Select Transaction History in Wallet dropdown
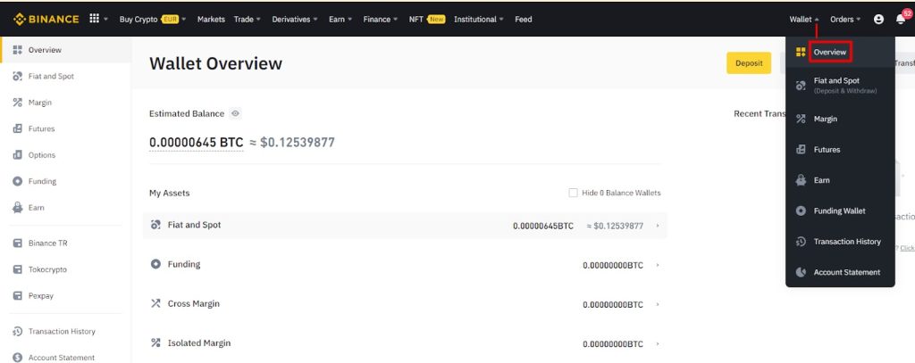915x363 pixels. click(x=847, y=241)
